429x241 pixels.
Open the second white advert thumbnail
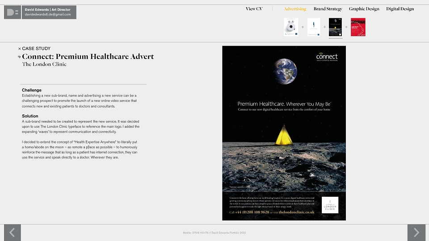click(x=314, y=27)
